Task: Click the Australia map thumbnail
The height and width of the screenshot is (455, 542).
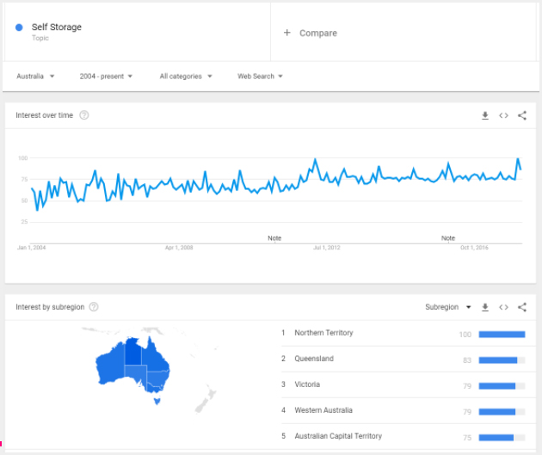Action: point(133,366)
